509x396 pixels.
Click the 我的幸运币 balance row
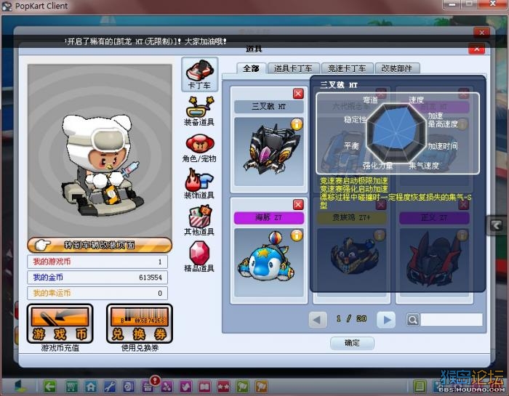pyautogui.click(x=97, y=294)
